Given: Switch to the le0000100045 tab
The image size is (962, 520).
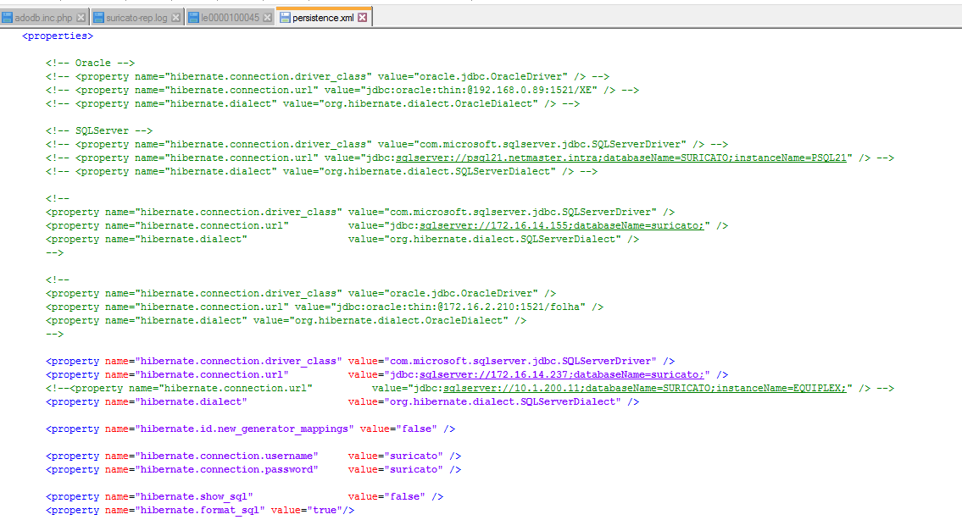Looking at the screenshot, I should [x=230, y=18].
